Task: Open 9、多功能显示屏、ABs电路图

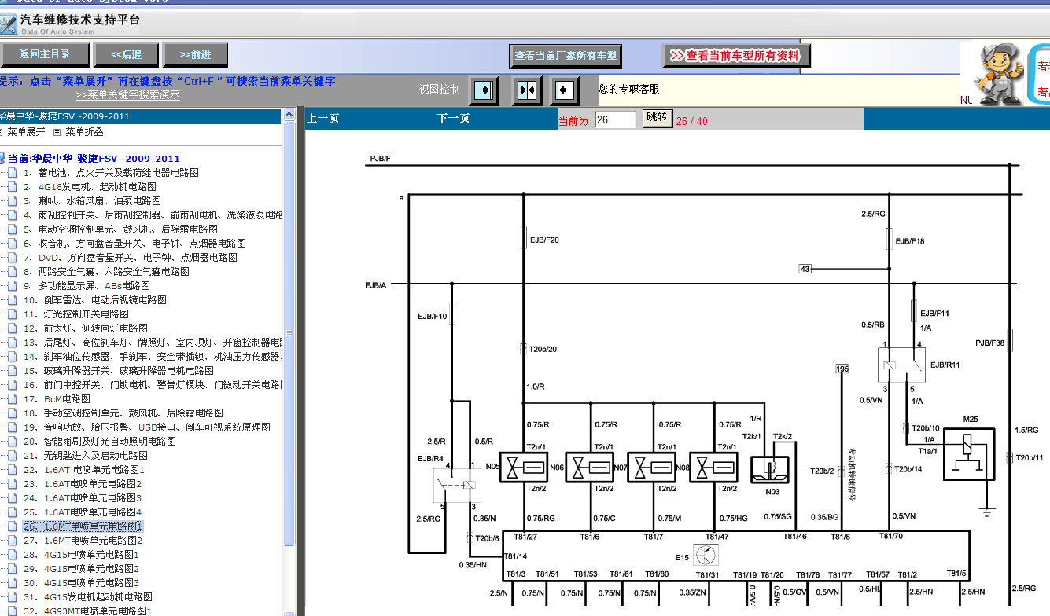Action: click(x=87, y=286)
